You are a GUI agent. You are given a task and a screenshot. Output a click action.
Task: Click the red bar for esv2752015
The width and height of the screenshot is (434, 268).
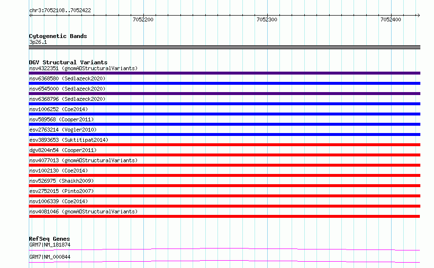pyautogui.click(x=224, y=196)
